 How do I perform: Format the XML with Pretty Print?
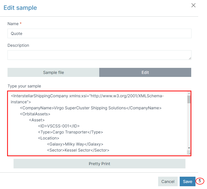99,164
